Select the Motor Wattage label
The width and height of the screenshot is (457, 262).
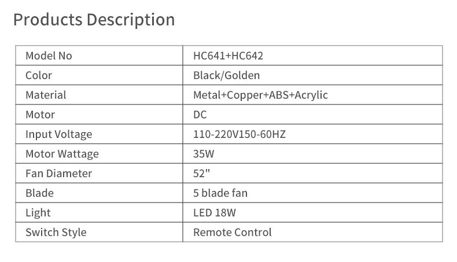click(62, 154)
